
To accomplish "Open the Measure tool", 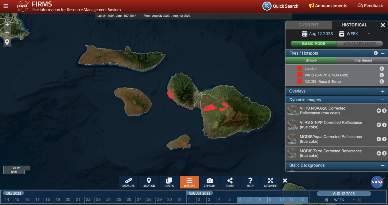I will pos(128,182).
